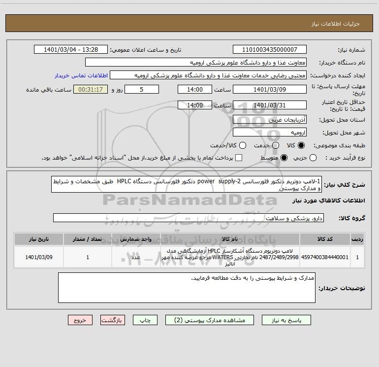The height and width of the screenshot is (367, 379).
Task: Click the توضیحات خریدار text area
Action: tap(187, 288)
